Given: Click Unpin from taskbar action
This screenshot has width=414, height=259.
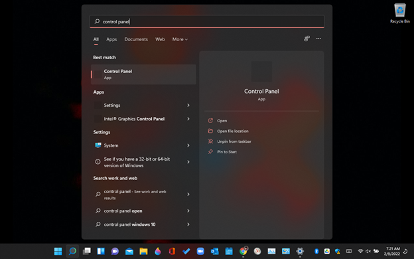Looking at the screenshot, I should coord(230,141).
